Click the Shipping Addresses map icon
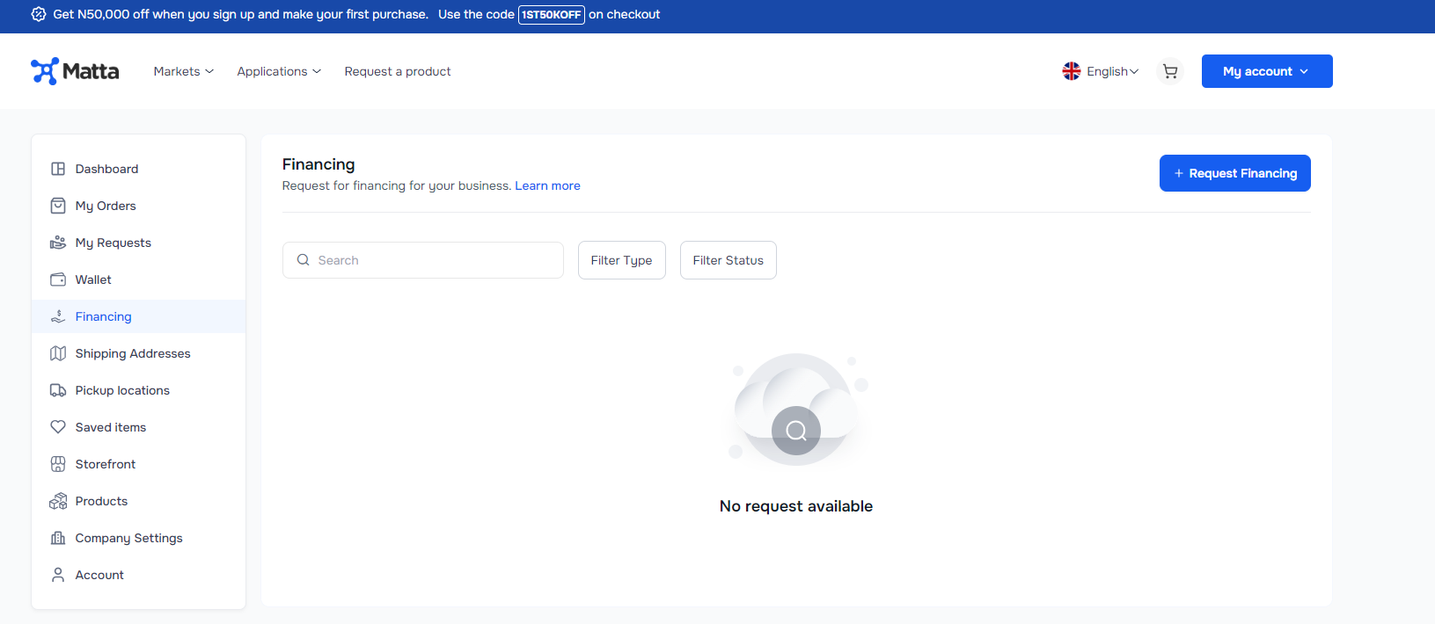 point(58,353)
